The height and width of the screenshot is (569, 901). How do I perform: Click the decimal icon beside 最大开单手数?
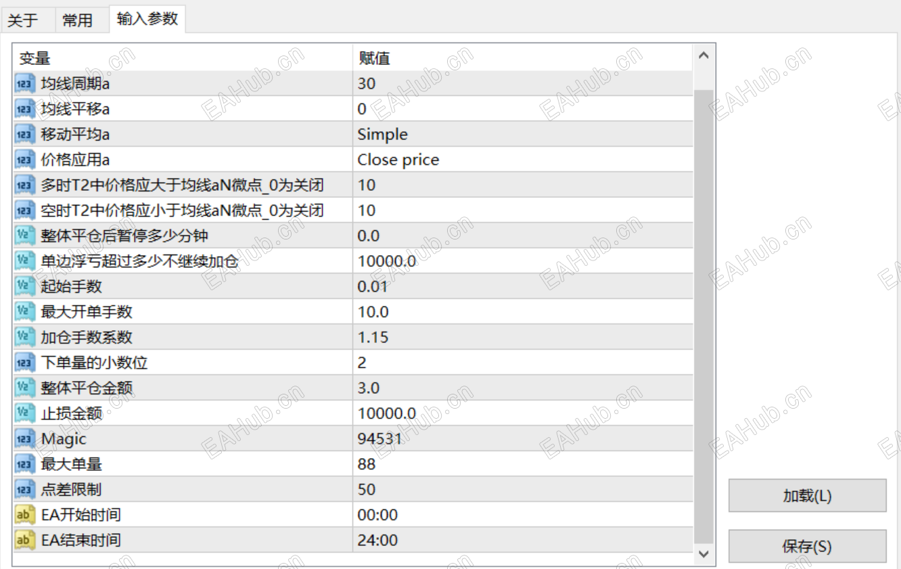(x=24, y=311)
